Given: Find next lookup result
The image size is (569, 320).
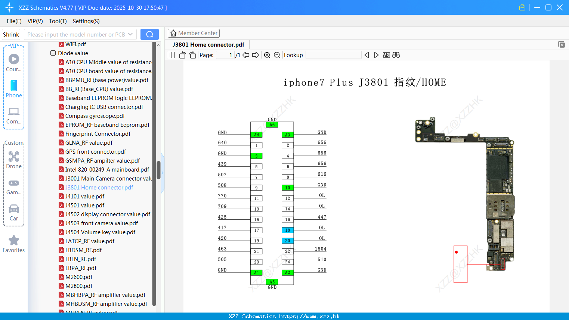Looking at the screenshot, I should pos(376,55).
